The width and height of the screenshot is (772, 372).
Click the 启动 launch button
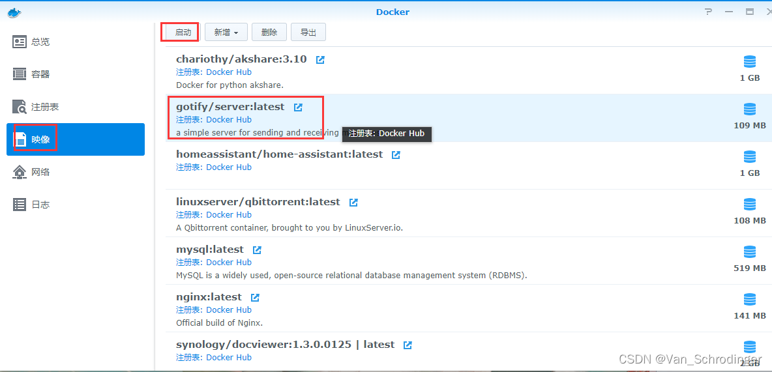pos(183,33)
